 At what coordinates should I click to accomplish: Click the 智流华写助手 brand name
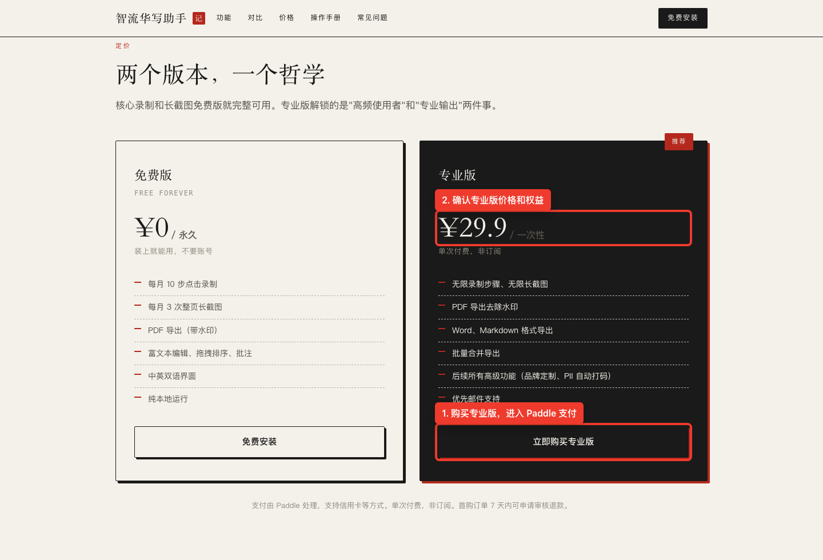[x=151, y=18]
